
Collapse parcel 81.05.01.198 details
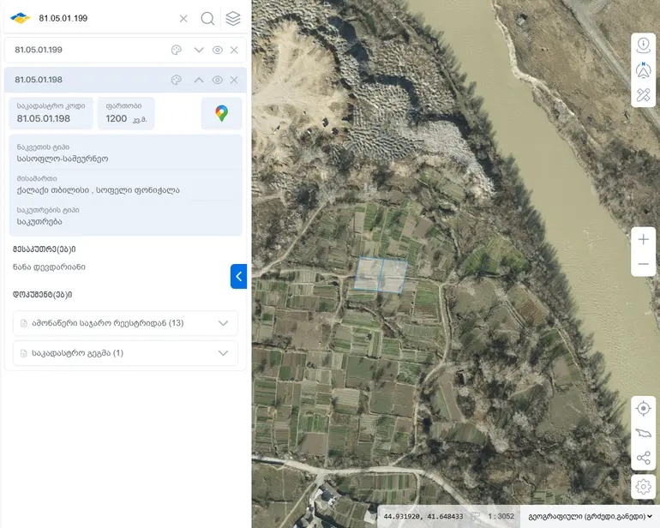[199, 80]
